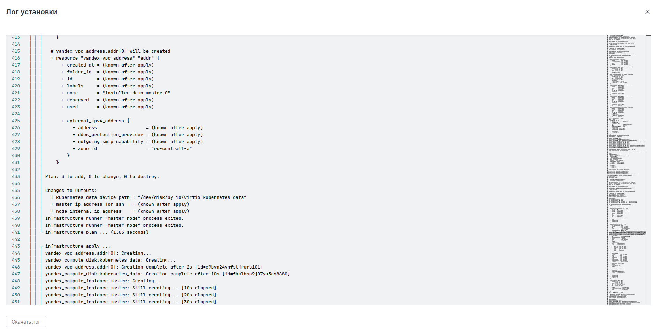Screen dimensions: 658x334
Task: Click the kubernetes_data_device_path output line
Action: pyautogui.click(x=149, y=197)
